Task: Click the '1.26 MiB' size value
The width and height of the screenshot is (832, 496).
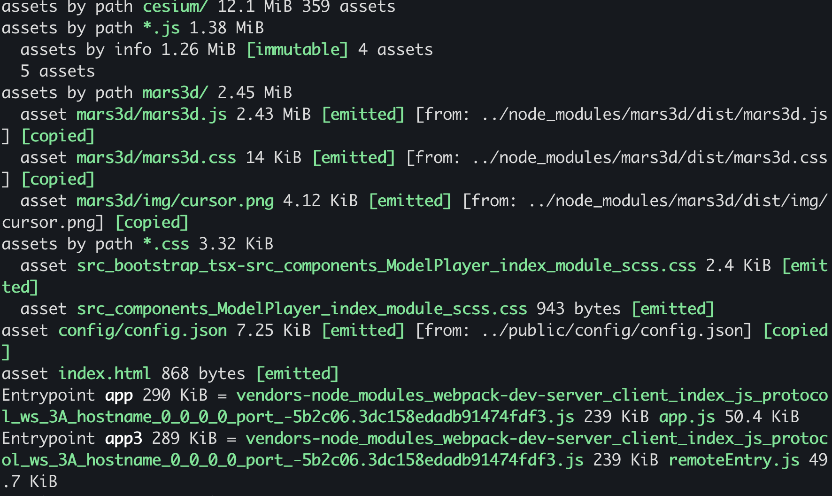Action: pyautogui.click(x=198, y=50)
